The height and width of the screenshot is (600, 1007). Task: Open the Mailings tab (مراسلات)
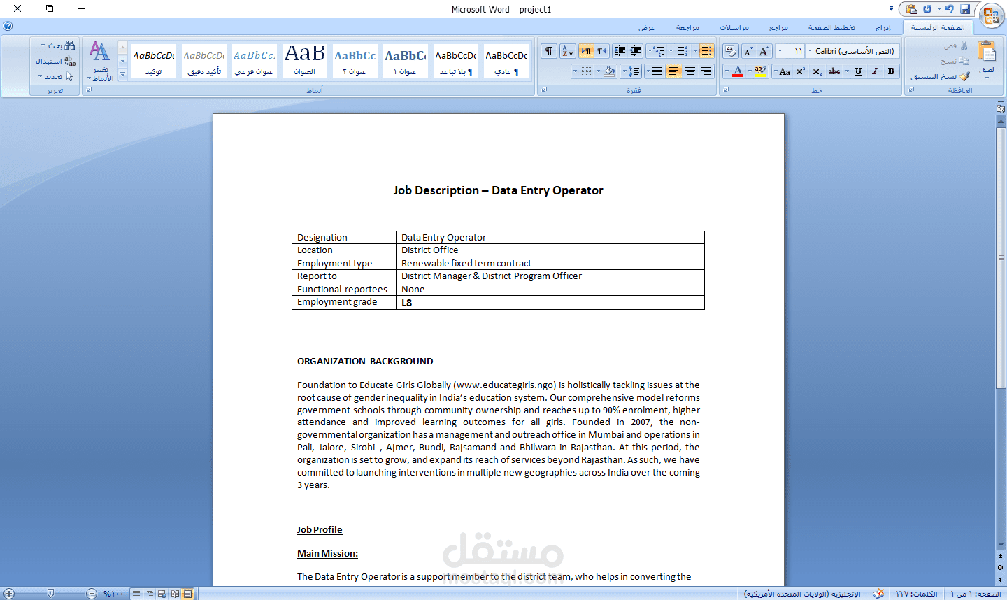pyautogui.click(x=734, y=27)
